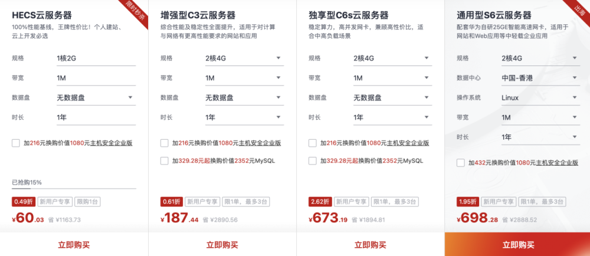Enable the C3 329.28元 MySQL add-on checkbox
Screen dimensions: 590x256
[x=165, y=161]
